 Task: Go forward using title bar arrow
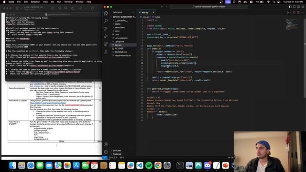(167, 7)
